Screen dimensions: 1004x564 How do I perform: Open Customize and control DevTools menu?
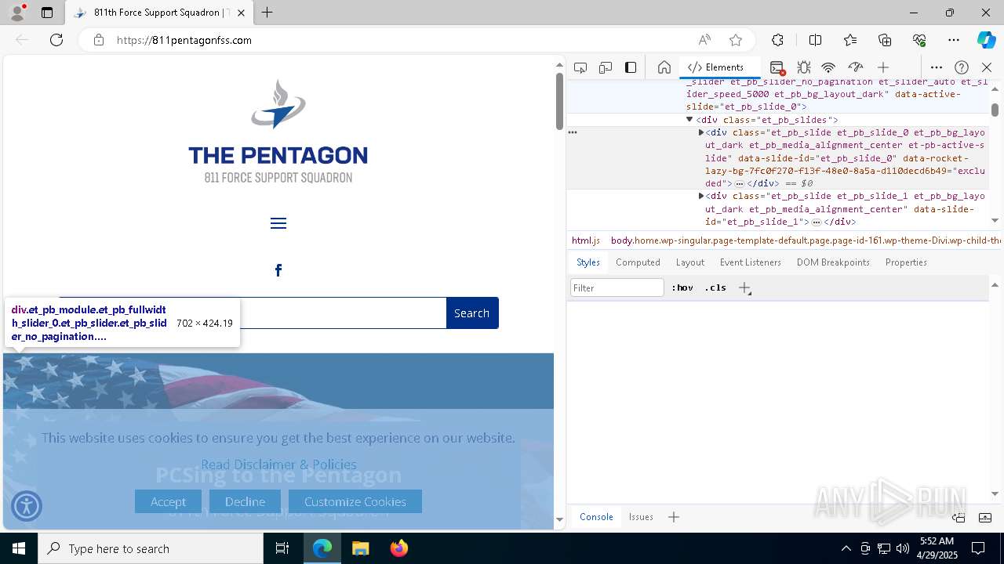(x=937, y=67)
